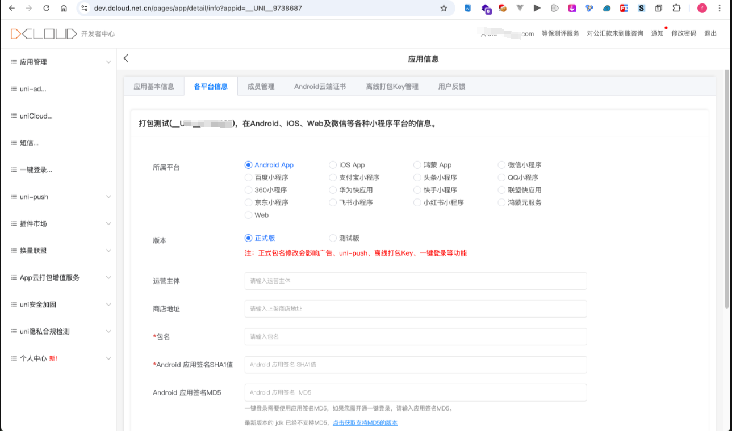Click the page vertical scrollbar
The width and height of the screenshot is (732, 431).
726,189
